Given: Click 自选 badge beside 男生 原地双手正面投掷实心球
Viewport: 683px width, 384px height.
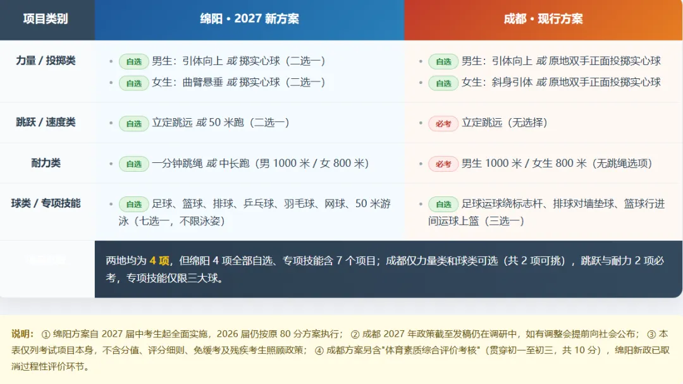Looking at the screenshot, I should pos(443,62).
